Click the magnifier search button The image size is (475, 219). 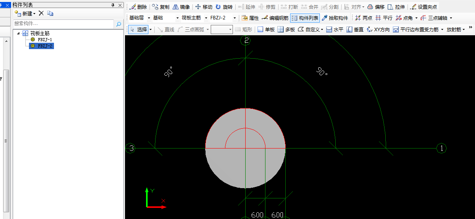pos(118,24)
